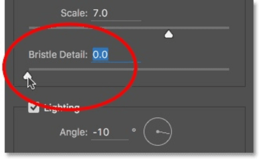Click the degree symbol beside the Angle field
This screenshot has height=159, width=259.
coord(134,129)
